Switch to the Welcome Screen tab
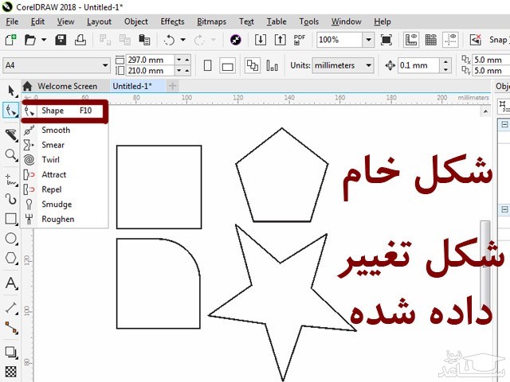The width and height of the screenshot is (510, 382). click(x=67, y=86)
